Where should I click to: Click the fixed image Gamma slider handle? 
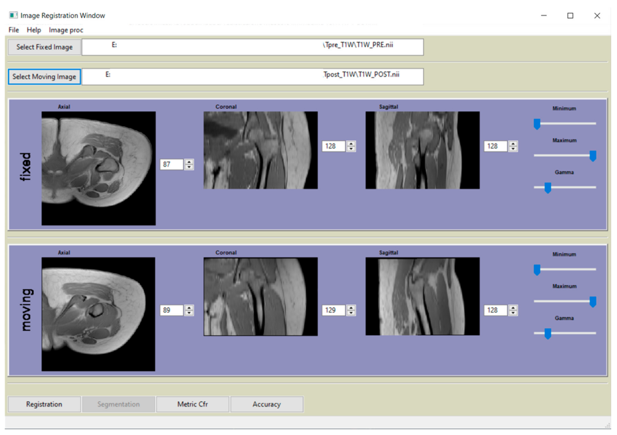pos(548,188)
